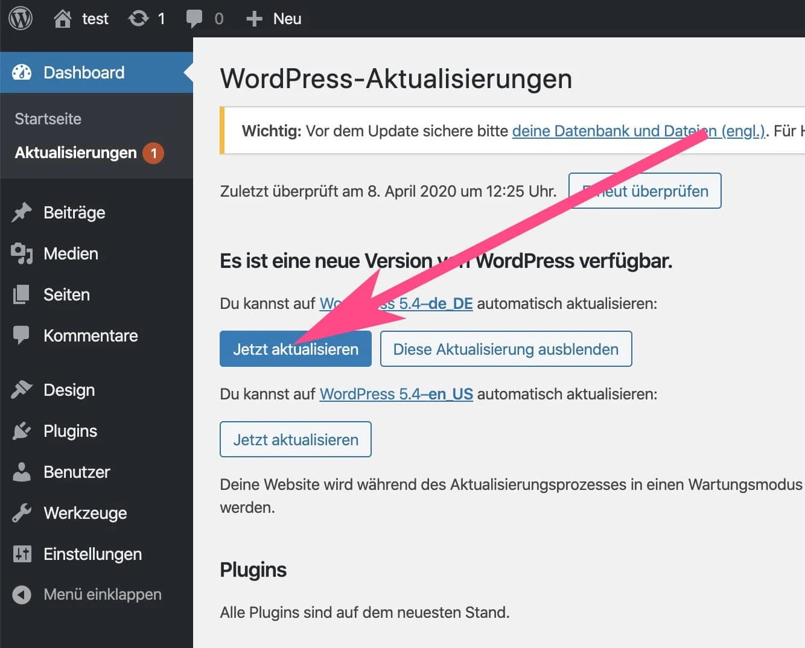Click the + Neu icon to create content
This screenshot has width=805, height=648.
tap(254, 18)
